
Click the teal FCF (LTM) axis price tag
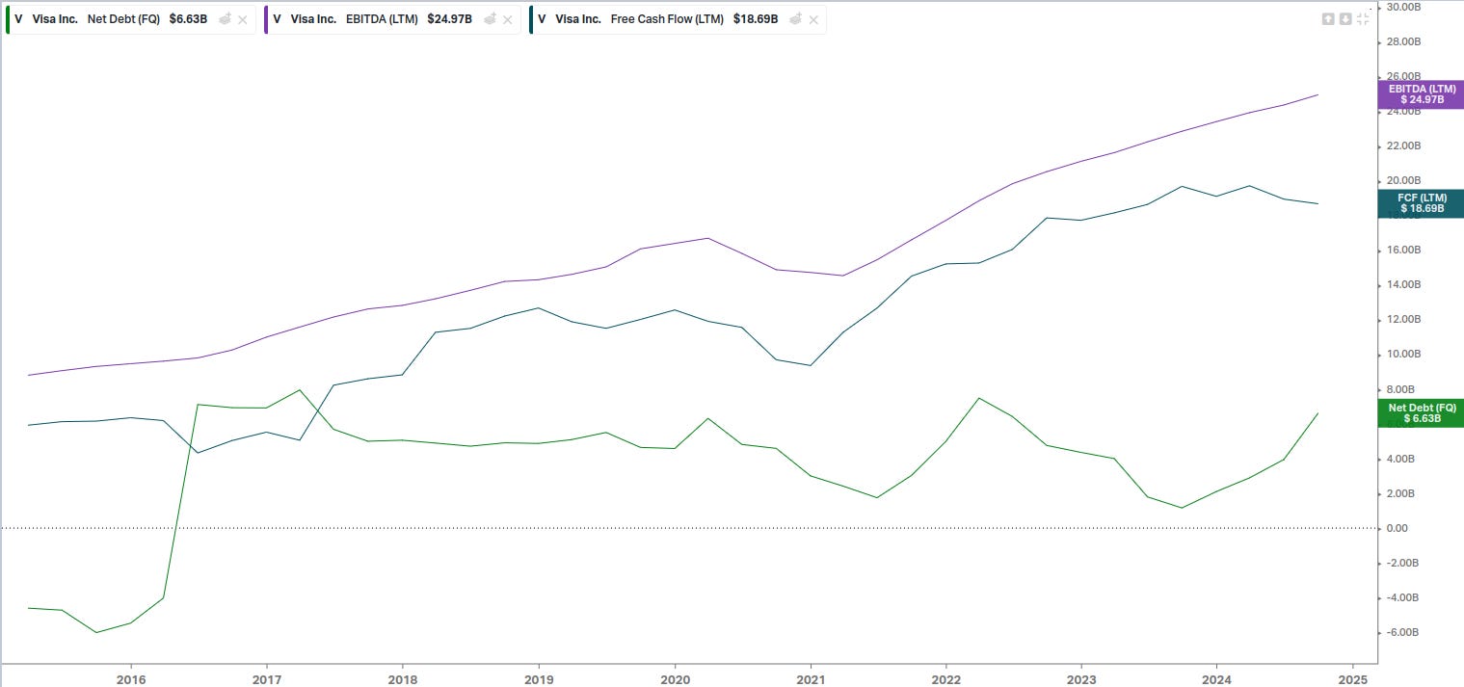[1422, 203]
